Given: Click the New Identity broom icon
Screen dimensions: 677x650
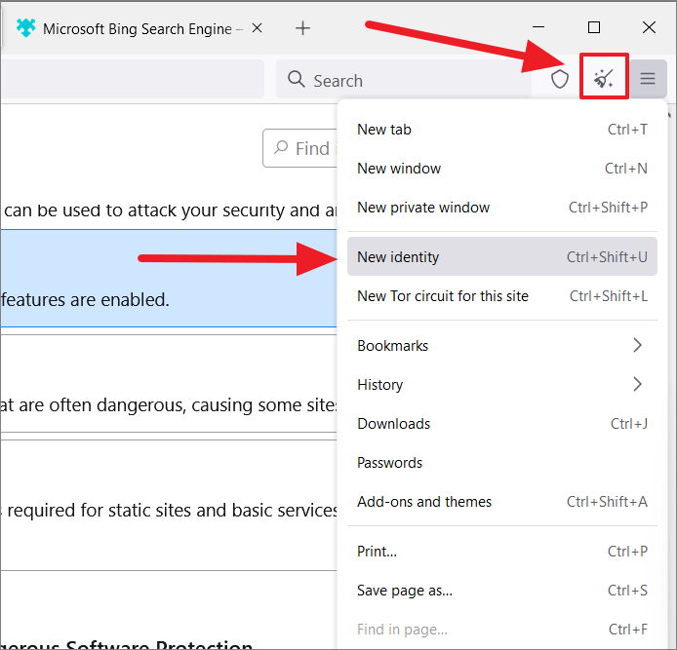Looking at the screenshot, I should click(603, 78).
